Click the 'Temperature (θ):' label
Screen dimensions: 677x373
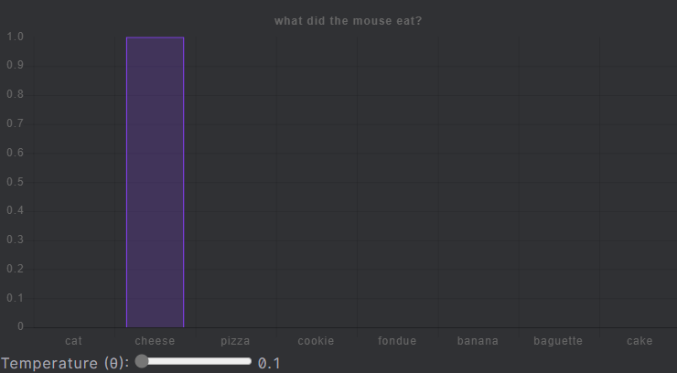tap(65, 363)
